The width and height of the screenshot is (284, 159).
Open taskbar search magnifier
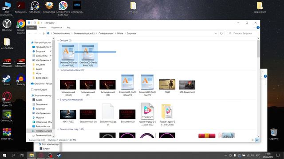click(x=13, y=155)
